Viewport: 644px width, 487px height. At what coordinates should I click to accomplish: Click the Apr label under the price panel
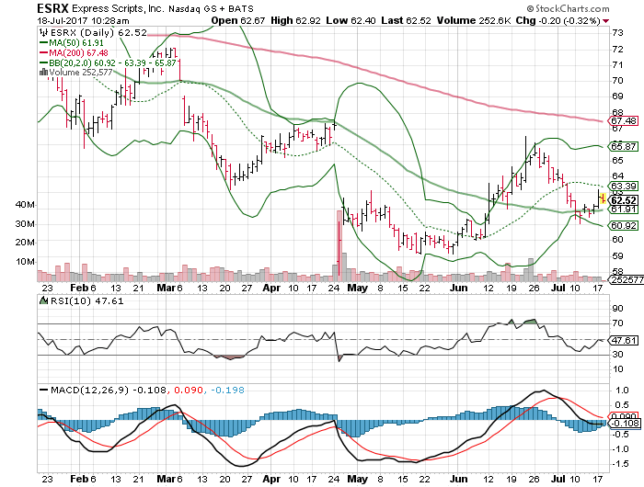coord(271,288)
